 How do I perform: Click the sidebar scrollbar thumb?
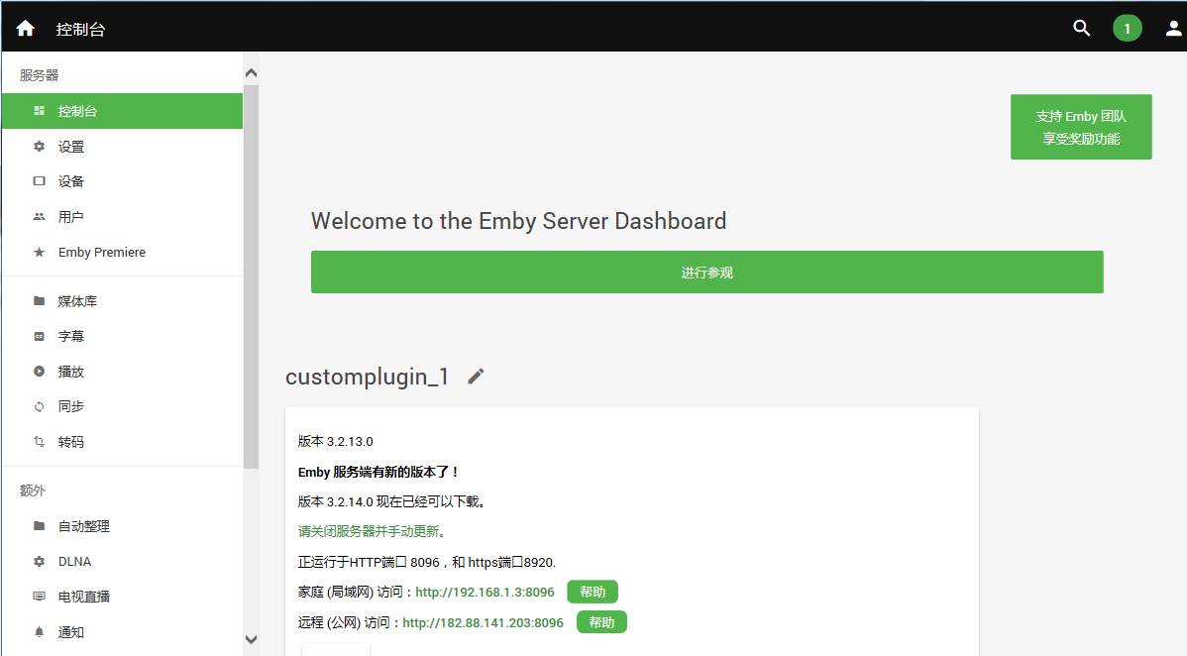tap(252, 276)
